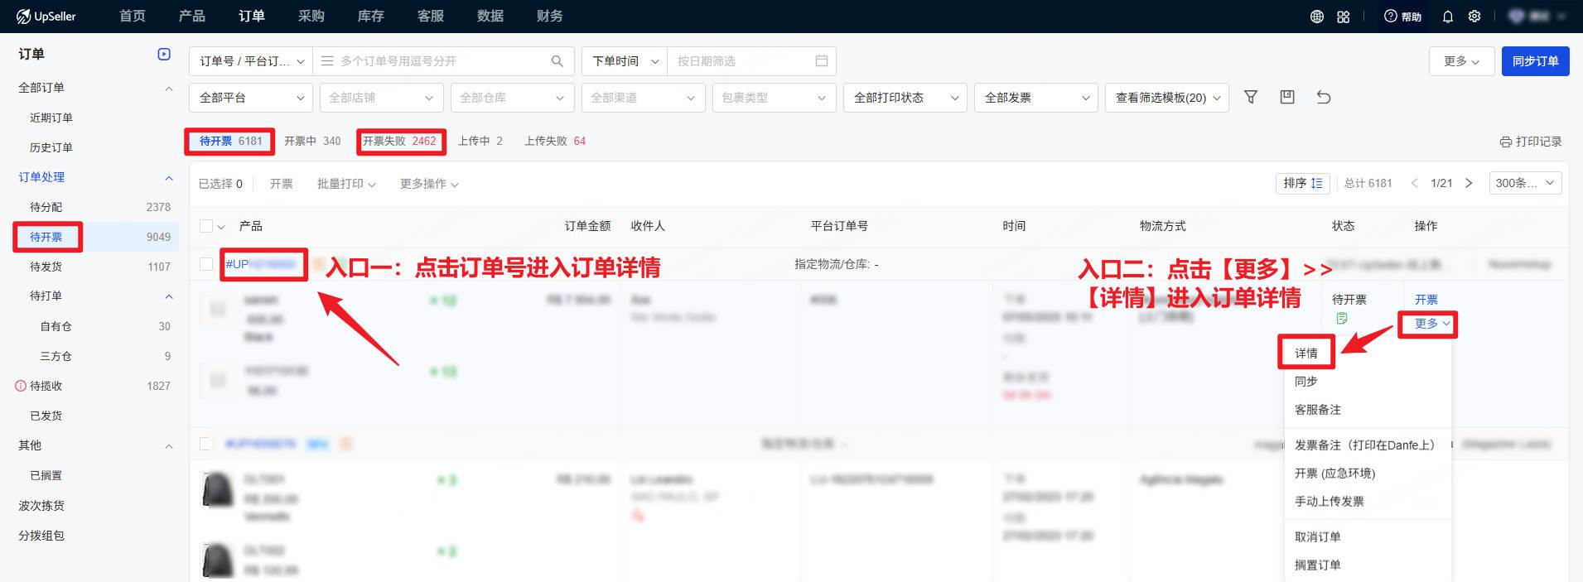
Task: Click the 开票 link in first order row
Action: (x=1426, y=300)
